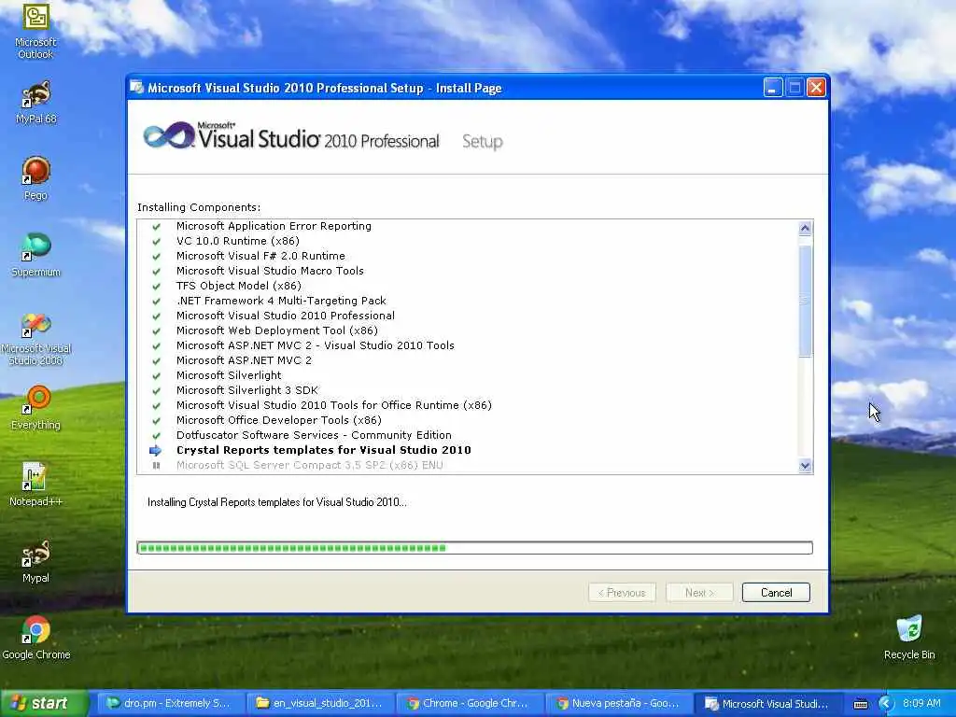The width and height of the screenshot is (956, 717).
Task: Click the checkmark next to Dotfuscator Software Services
Action: [x=157, y=435]
